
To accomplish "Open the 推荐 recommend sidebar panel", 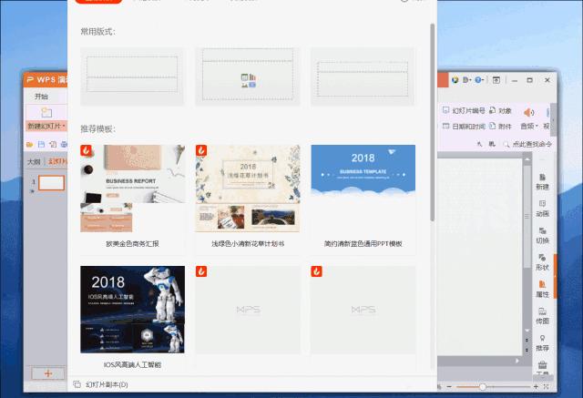I will pyautogui.click(x=543, y=342).
